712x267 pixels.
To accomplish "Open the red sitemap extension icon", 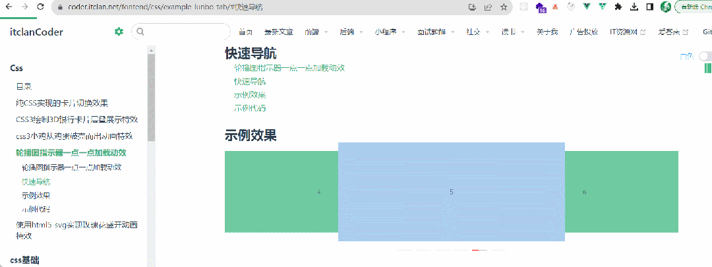I will tap(555, 7).
